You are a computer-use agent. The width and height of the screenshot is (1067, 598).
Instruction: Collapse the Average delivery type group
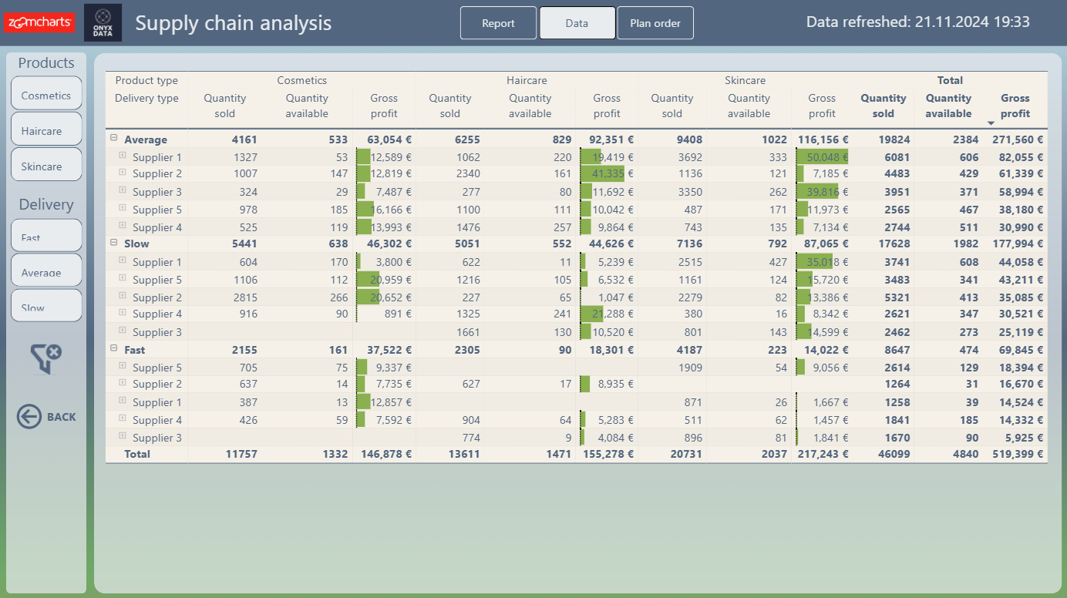tap(113, 139)
